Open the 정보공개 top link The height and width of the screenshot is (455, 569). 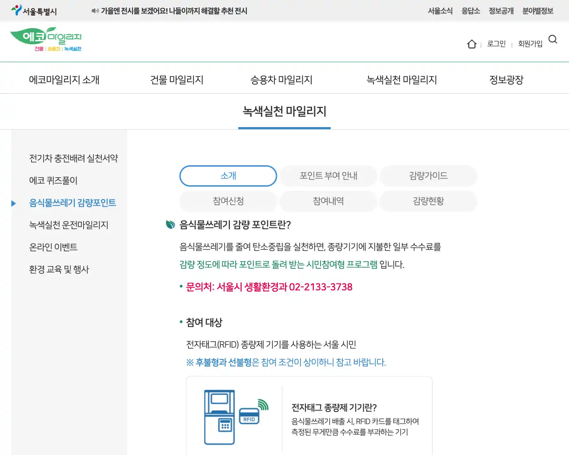(x=501, y=11)
